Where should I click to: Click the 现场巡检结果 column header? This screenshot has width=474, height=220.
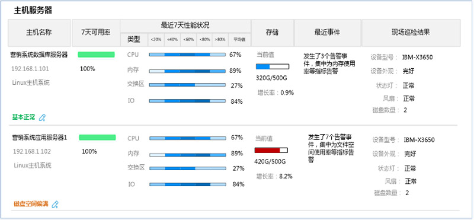point(411,33)
